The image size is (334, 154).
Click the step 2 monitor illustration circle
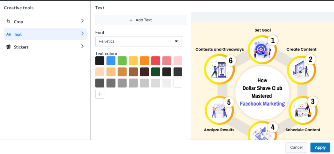301,71
